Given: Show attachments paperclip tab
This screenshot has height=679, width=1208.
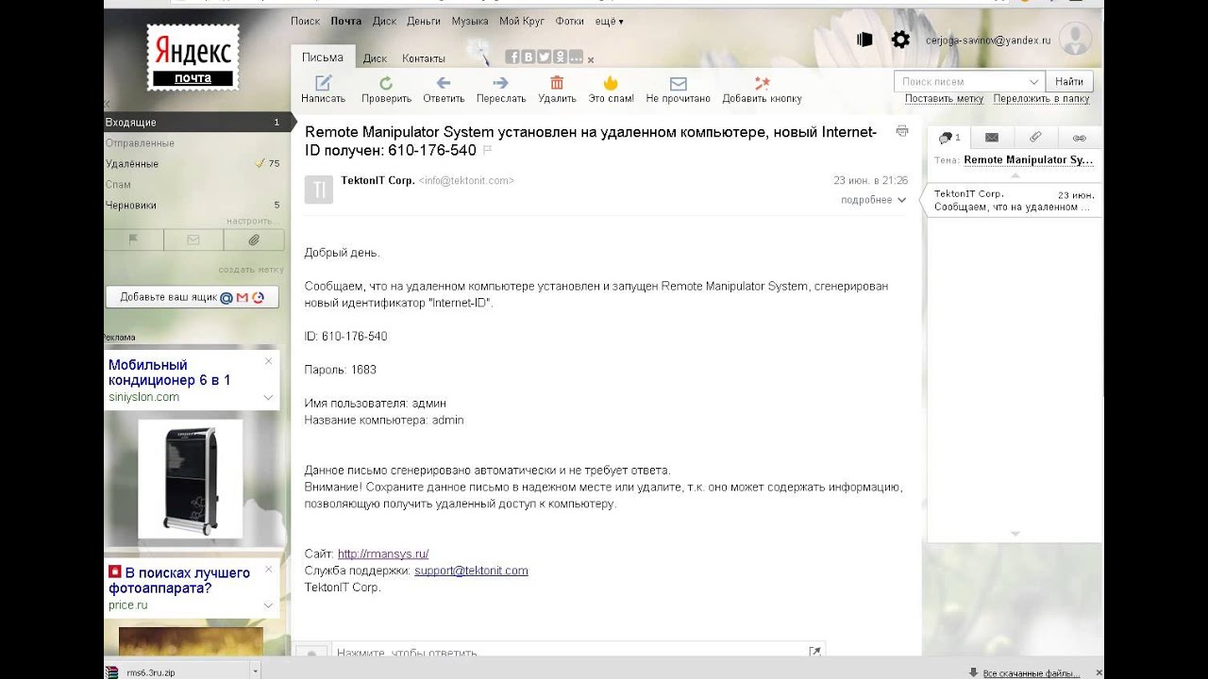Looking at the screenshot, I should 1035,138.
